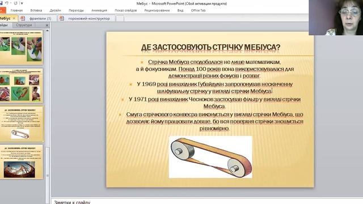Click the PowerPoint icon on гороховий-конструктор tab

[61, 18]
